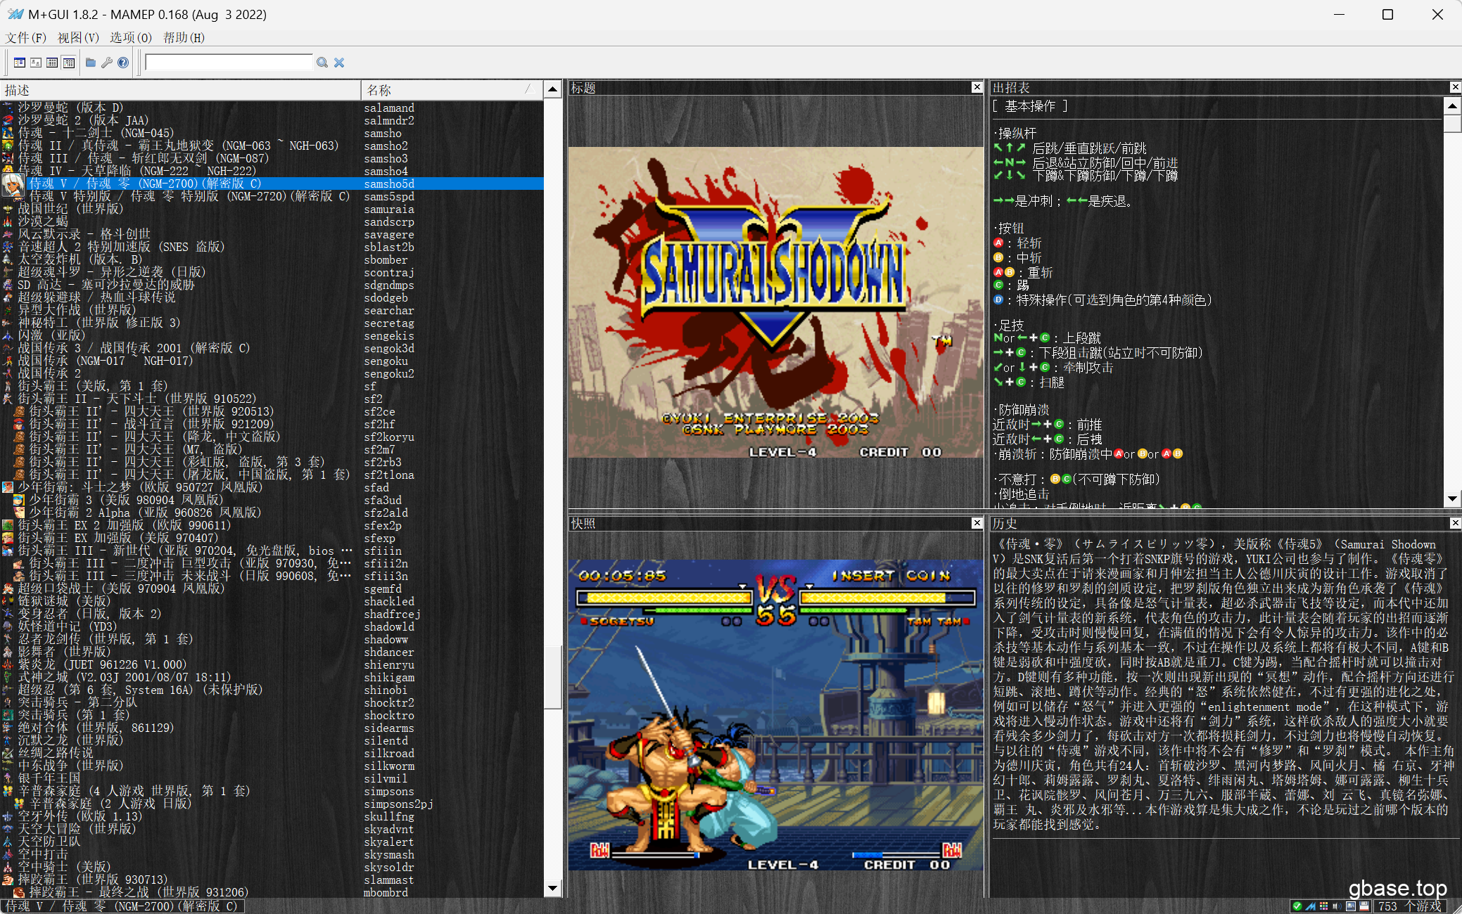Click the picture snapshot status icon
This screenshot has height=914, width=1462.
[1351, 906]
